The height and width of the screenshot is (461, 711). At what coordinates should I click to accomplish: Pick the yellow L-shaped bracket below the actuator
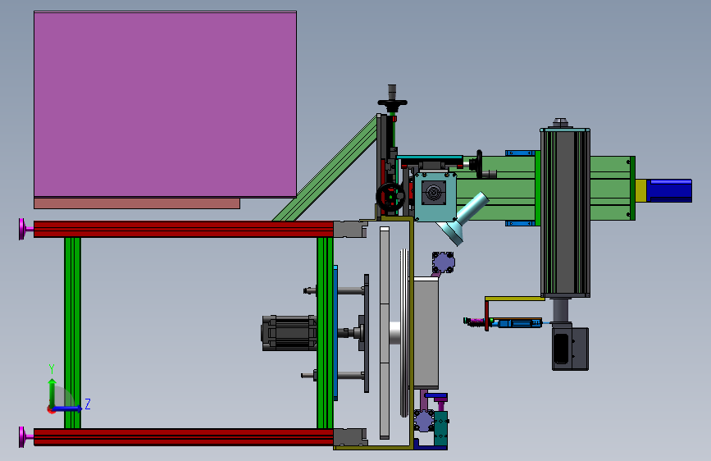(514, 299)
